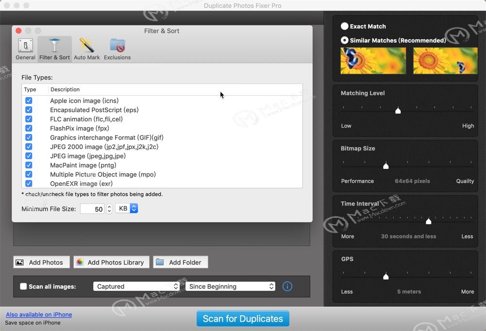Select the Filter & Sort funnel icon
The image size is (486, 331).
[54, 46]
